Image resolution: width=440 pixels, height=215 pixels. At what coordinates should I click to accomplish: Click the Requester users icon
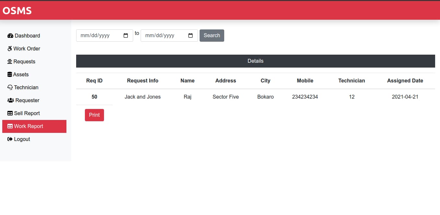pyautogui.click(x=10, y=100)
